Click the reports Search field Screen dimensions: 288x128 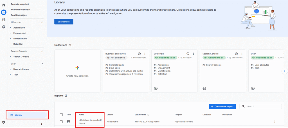coord(260,106)
